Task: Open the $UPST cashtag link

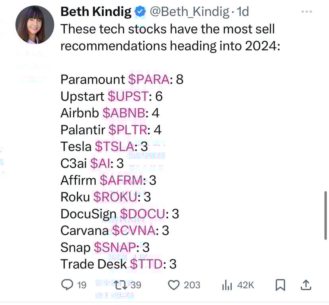Action: click(128, 96)
